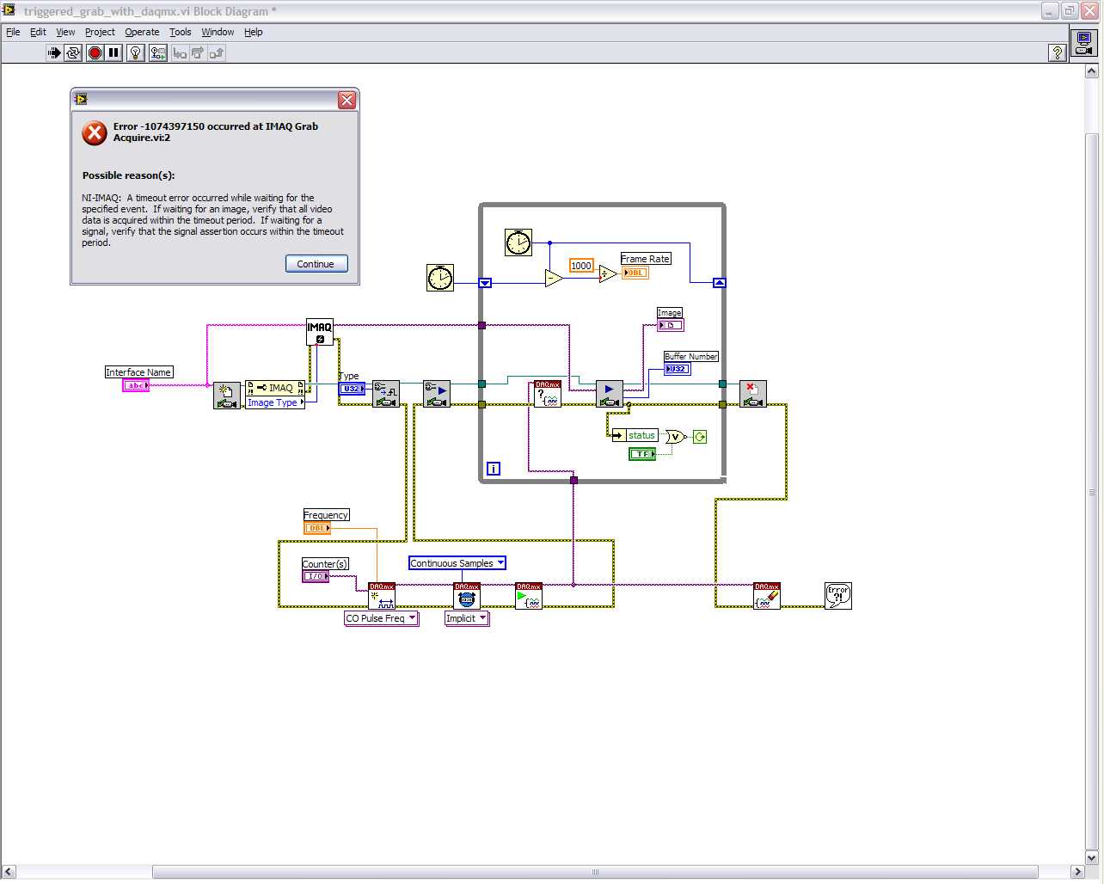This screenshot has height=884, width=1104.
Task: Select the IMAQ Grab Acquire node inside the loop
Action: tap(610, 394)
